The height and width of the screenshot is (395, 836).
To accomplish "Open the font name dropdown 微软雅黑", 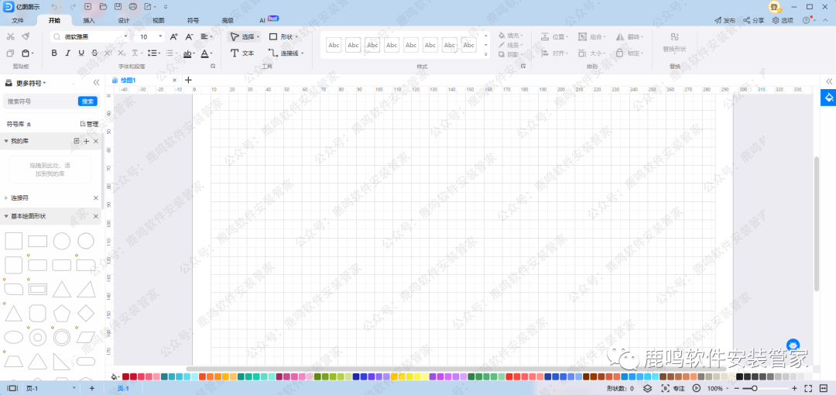I will 89,36.
